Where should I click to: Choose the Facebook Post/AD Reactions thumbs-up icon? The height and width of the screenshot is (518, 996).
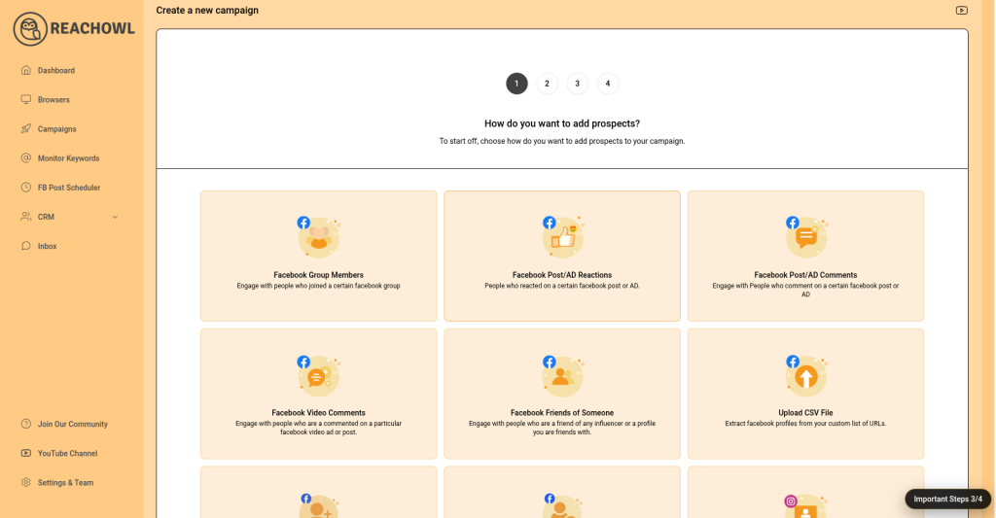click(561, 236)
